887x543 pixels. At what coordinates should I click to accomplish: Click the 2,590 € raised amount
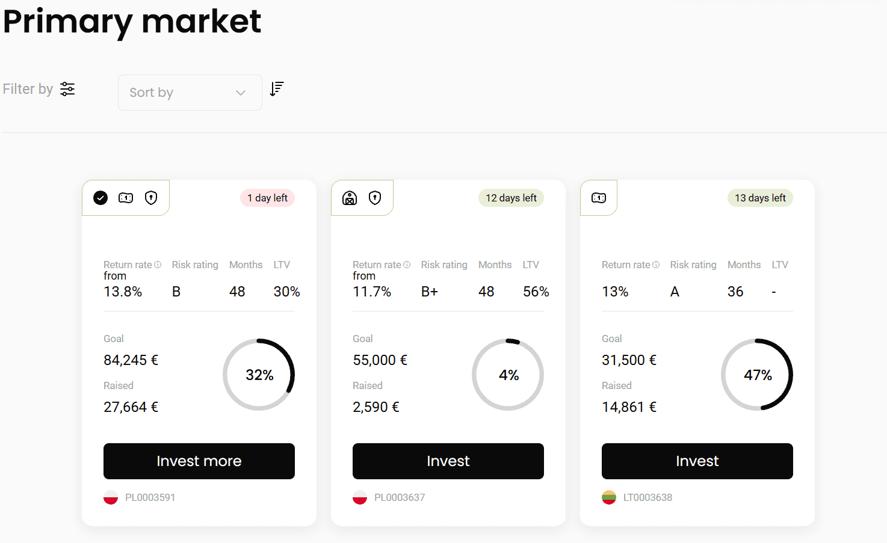click(x=376, y=407)
